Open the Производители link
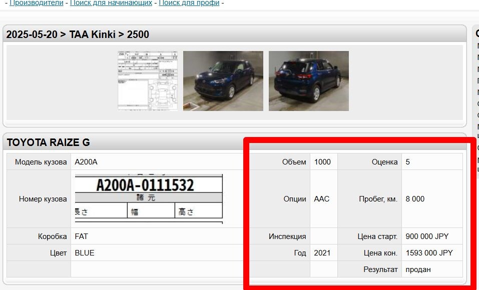479x290 pixels. pos(37,2)
